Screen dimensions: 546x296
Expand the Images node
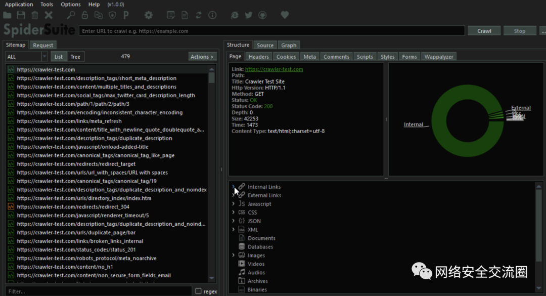(233, 255)
